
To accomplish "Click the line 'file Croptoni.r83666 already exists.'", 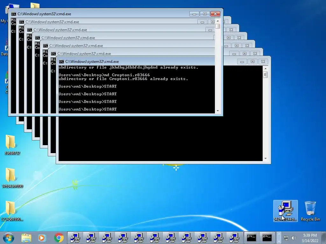I will [x=142, y=79].
